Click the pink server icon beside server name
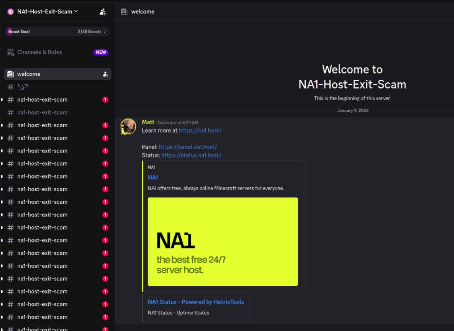This screenshot has height=331, width=454. (10, 11)
